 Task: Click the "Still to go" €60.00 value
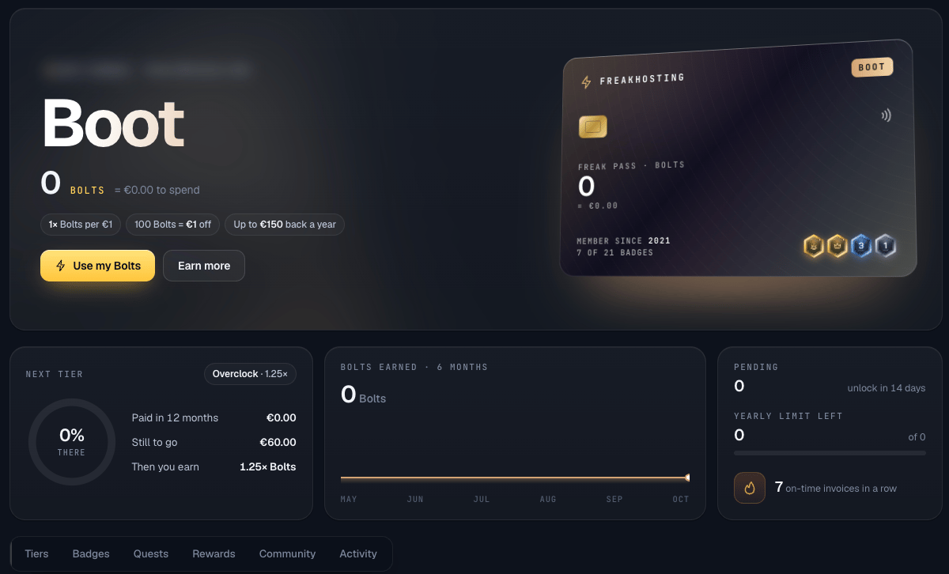[278, 442]
